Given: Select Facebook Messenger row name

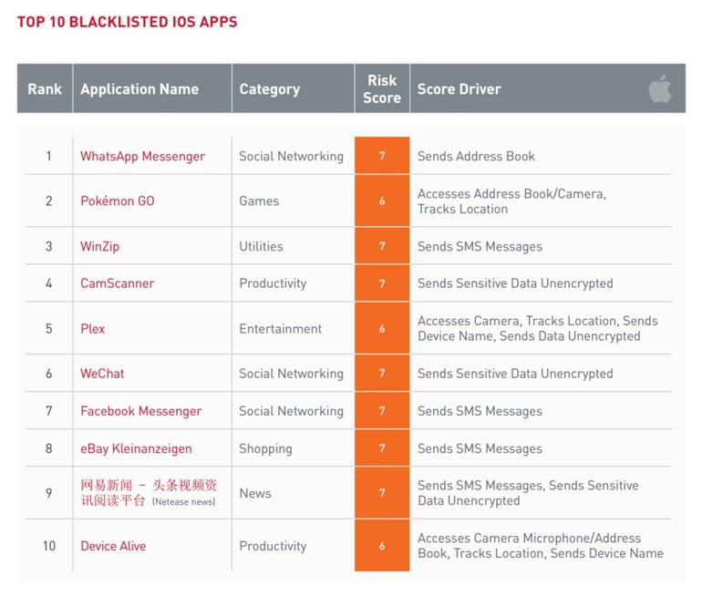Looking at the screenshot, I should [x=141, y=411].
